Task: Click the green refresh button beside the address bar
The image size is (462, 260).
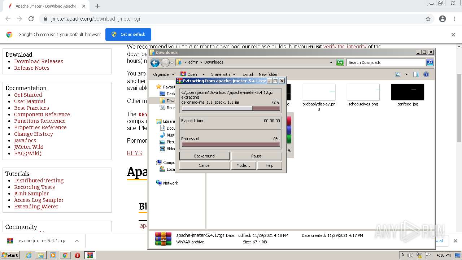Action: point(340,62)
